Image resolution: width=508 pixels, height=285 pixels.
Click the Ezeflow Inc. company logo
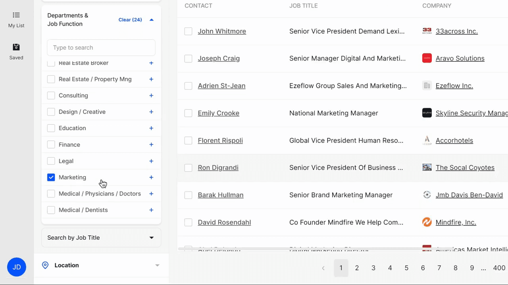click(x=427, y=86)
